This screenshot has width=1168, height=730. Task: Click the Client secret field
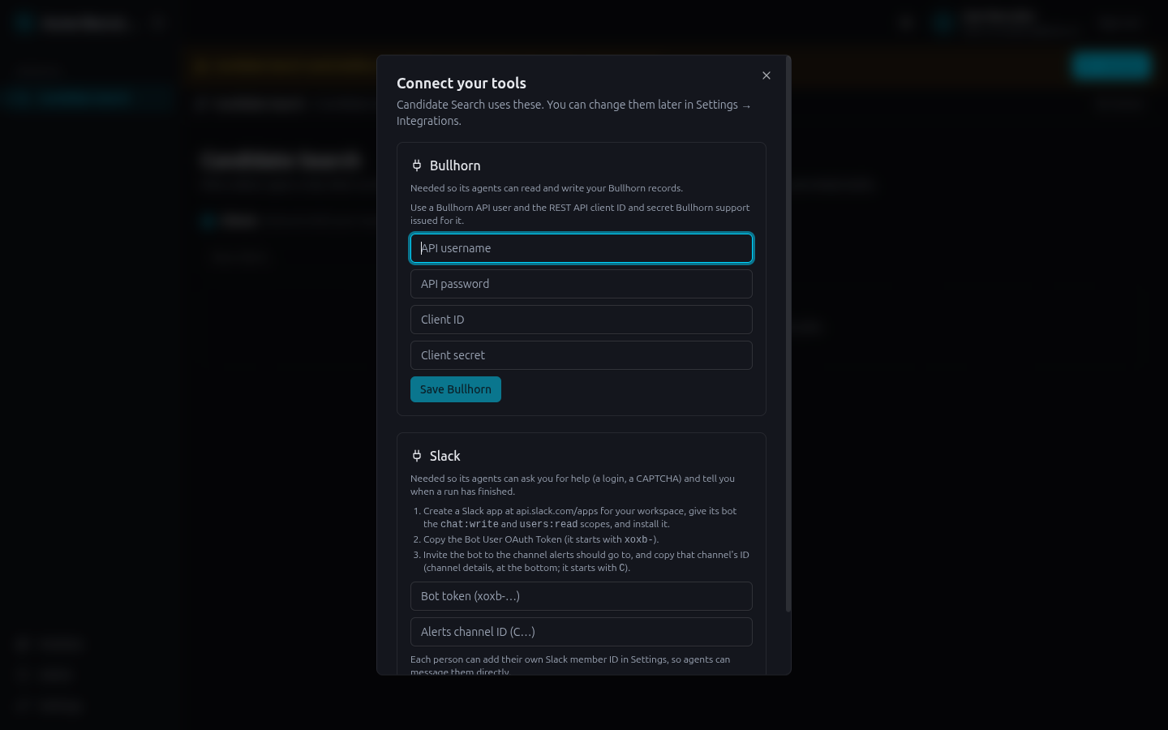pos(582,355)
